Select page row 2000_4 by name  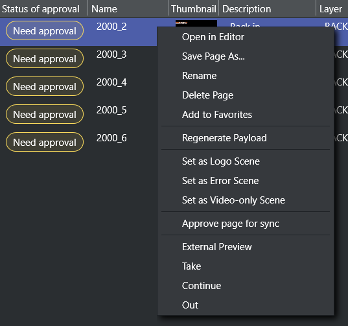tap(111, 82)
